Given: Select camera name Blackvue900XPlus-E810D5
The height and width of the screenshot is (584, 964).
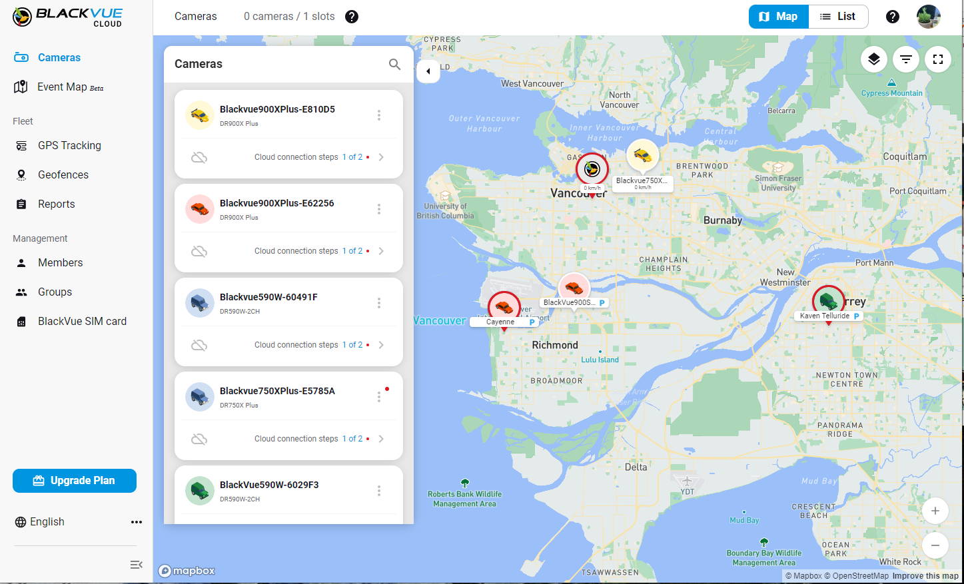Looking at the screenshot, I should click(277, 109).
